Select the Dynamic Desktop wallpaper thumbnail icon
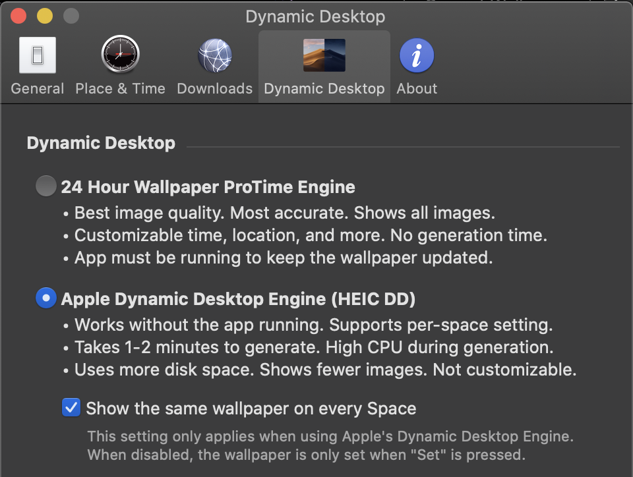The width and height of the screenshot is (633, 477). (x=324, y=55)
